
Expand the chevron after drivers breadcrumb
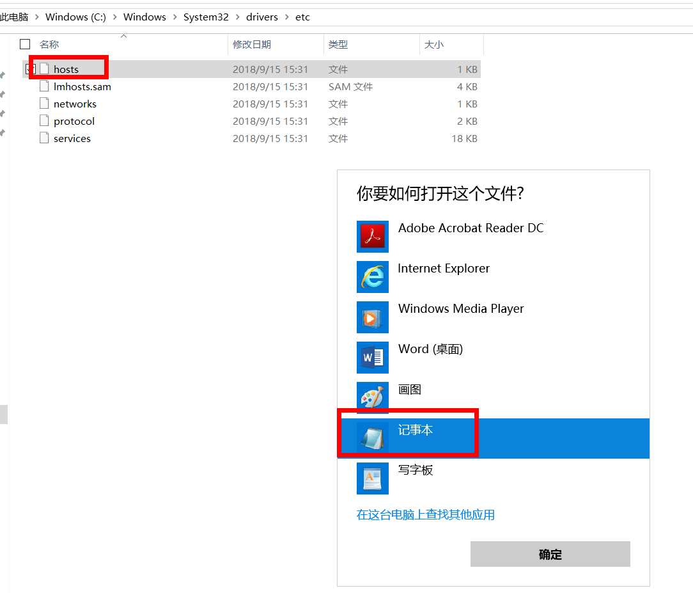point(286,17)
